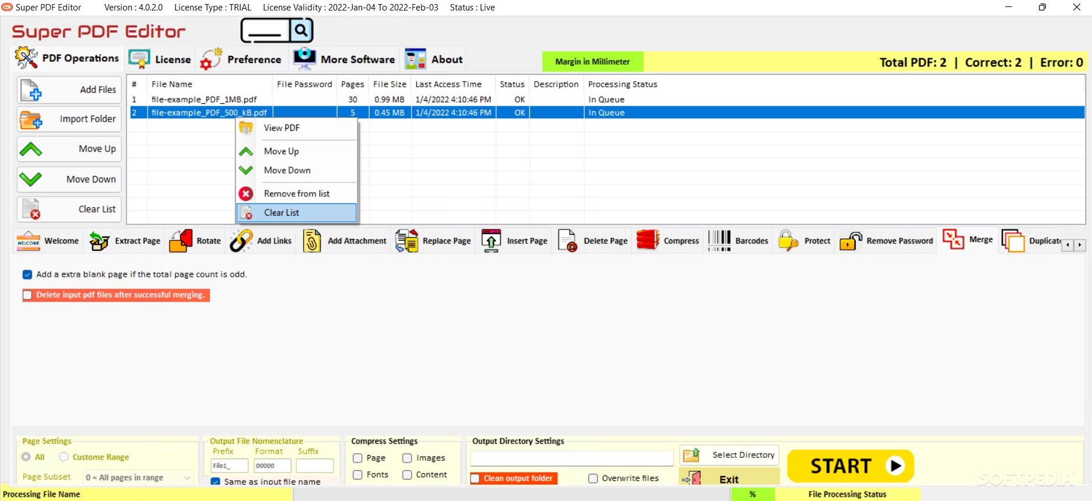Click File Password column header
This screenshot has width=1092, height=501.
click(304, 84)
